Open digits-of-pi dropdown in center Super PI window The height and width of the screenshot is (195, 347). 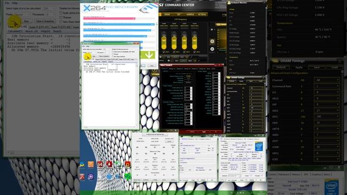click(106, 49)
